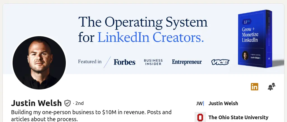Open Justin Welsh's circular profile photo

click(39, 63)
